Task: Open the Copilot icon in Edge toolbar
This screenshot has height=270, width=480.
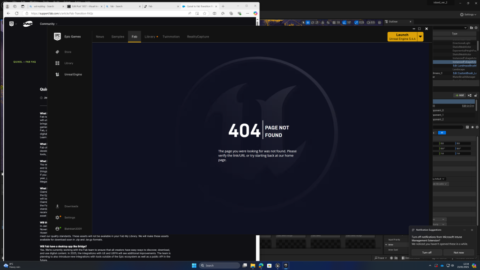Action: coord(255,14)
